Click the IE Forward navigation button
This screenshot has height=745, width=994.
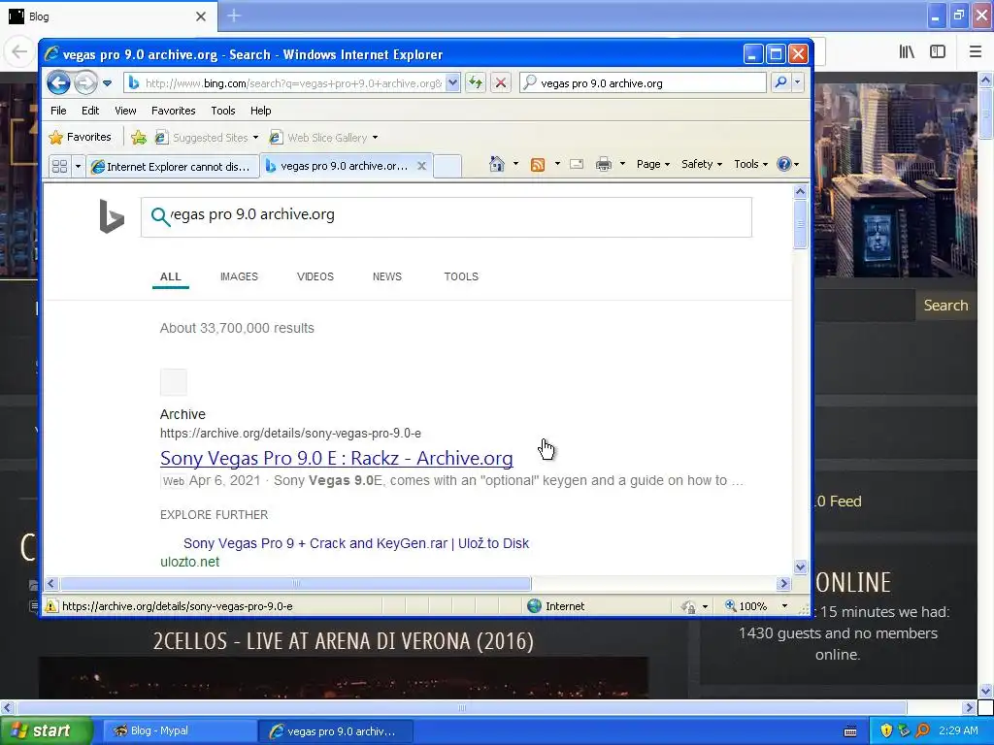(85, 82)
